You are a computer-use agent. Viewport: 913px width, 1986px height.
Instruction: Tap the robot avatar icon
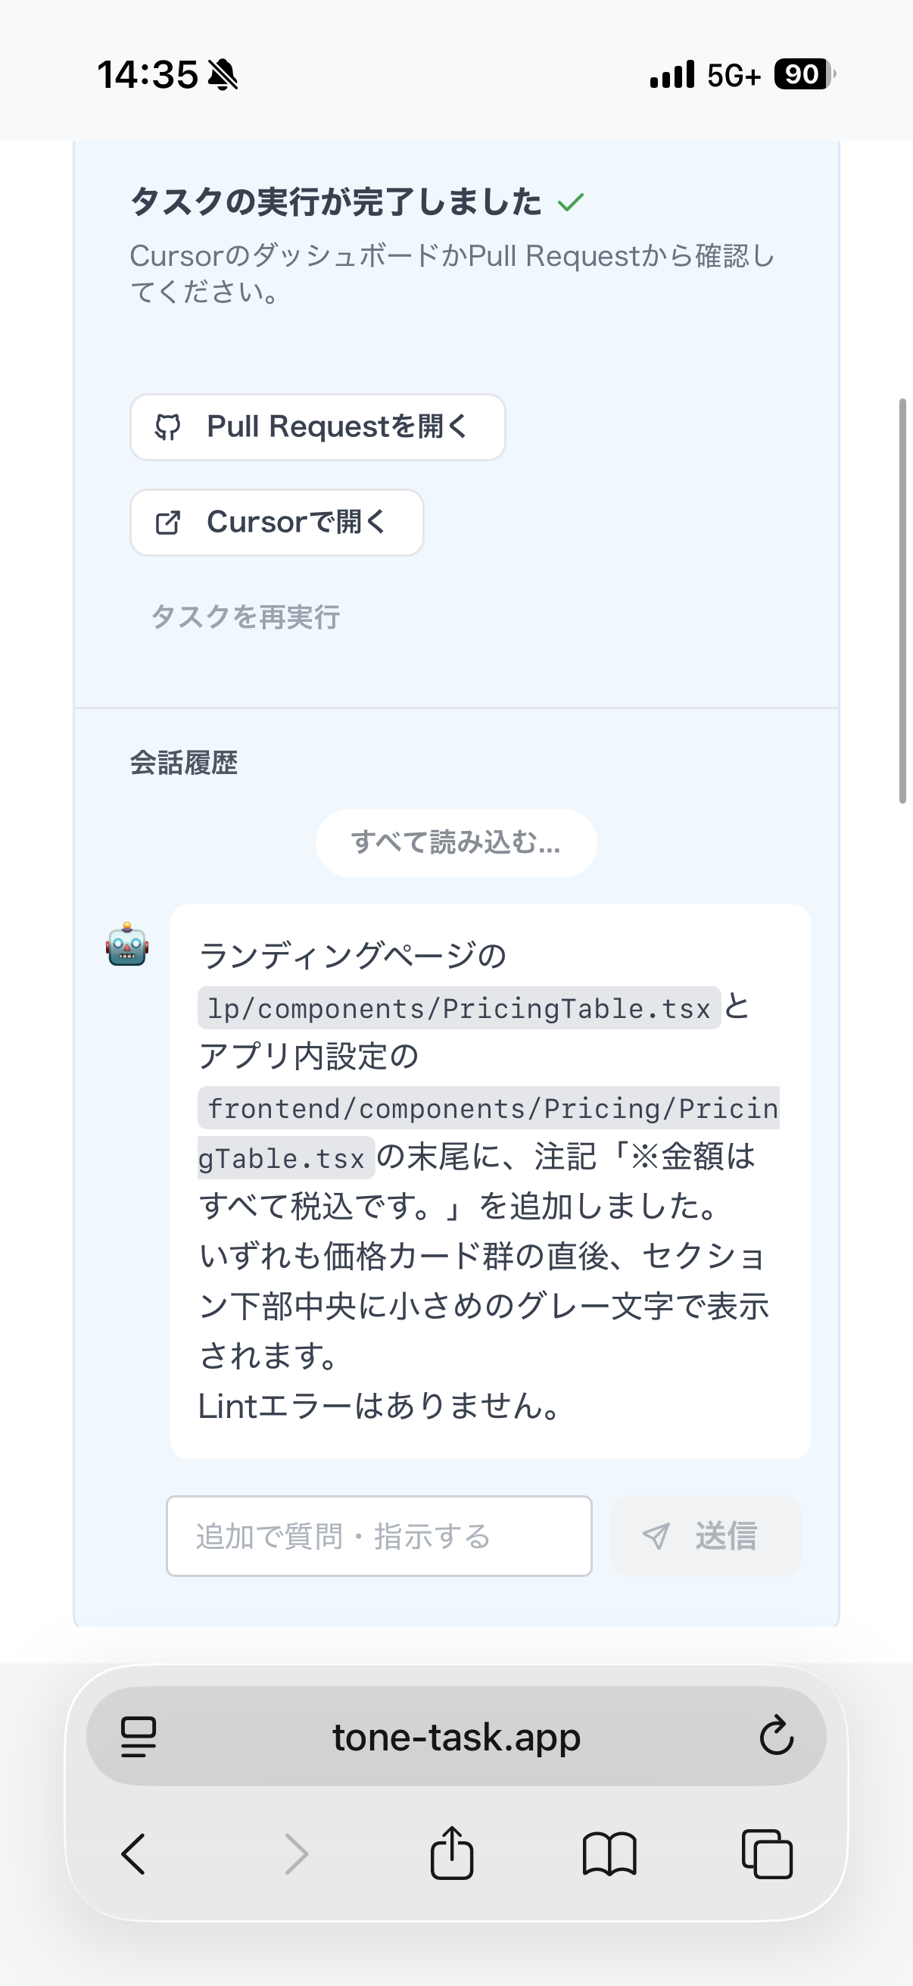pyautogui.click(x=127, y=945)
